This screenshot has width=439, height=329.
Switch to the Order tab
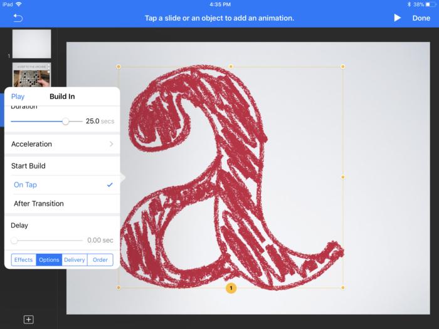pyautogui.click(x=100, y=260)
